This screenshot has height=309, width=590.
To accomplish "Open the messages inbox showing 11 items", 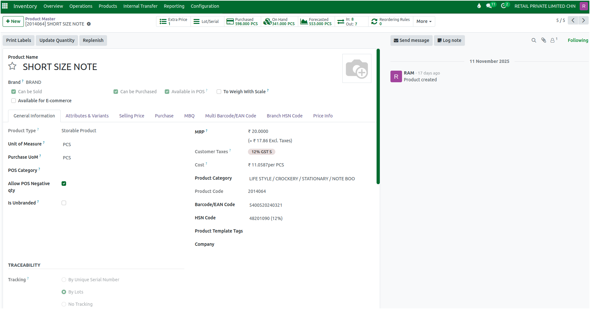I will point(488,5).
